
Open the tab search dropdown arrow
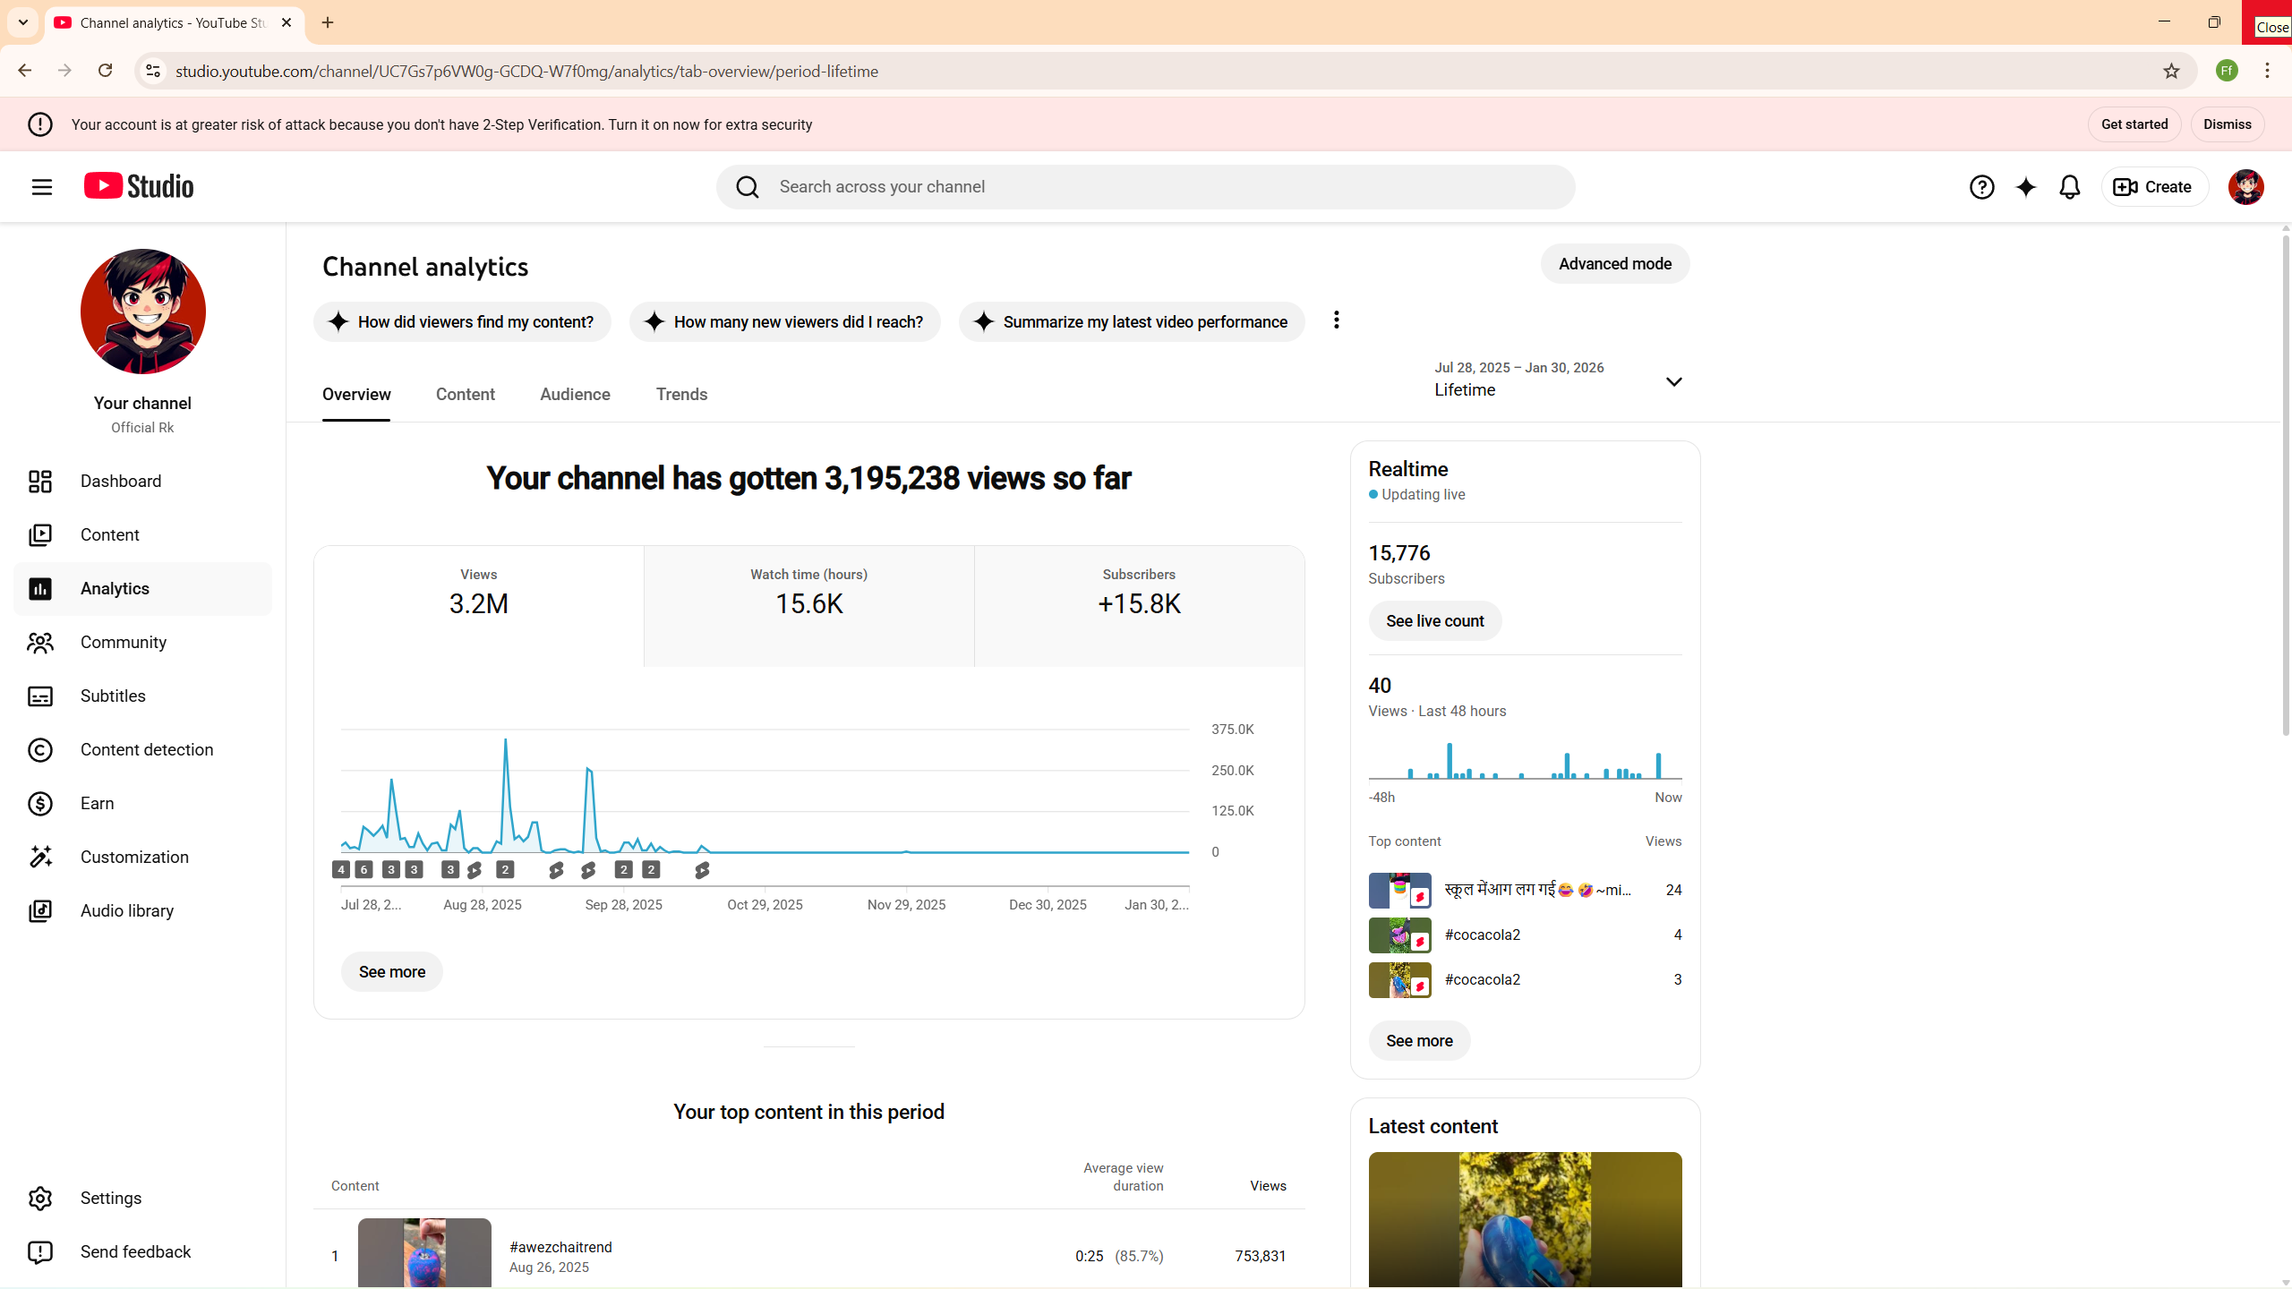point(23,22)
